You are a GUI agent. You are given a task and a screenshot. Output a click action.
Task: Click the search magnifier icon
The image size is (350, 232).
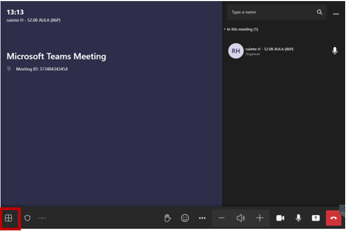pyautogui.click(x=319, y=12)
